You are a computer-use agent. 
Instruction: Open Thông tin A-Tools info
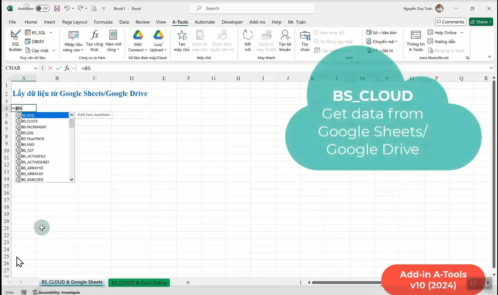coord(416,41)
